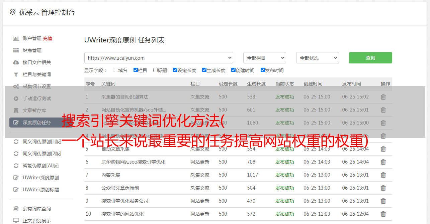The image size is (430, 224).
Task: Click the book icon for 公有词库查询
Action: (16, 209)
